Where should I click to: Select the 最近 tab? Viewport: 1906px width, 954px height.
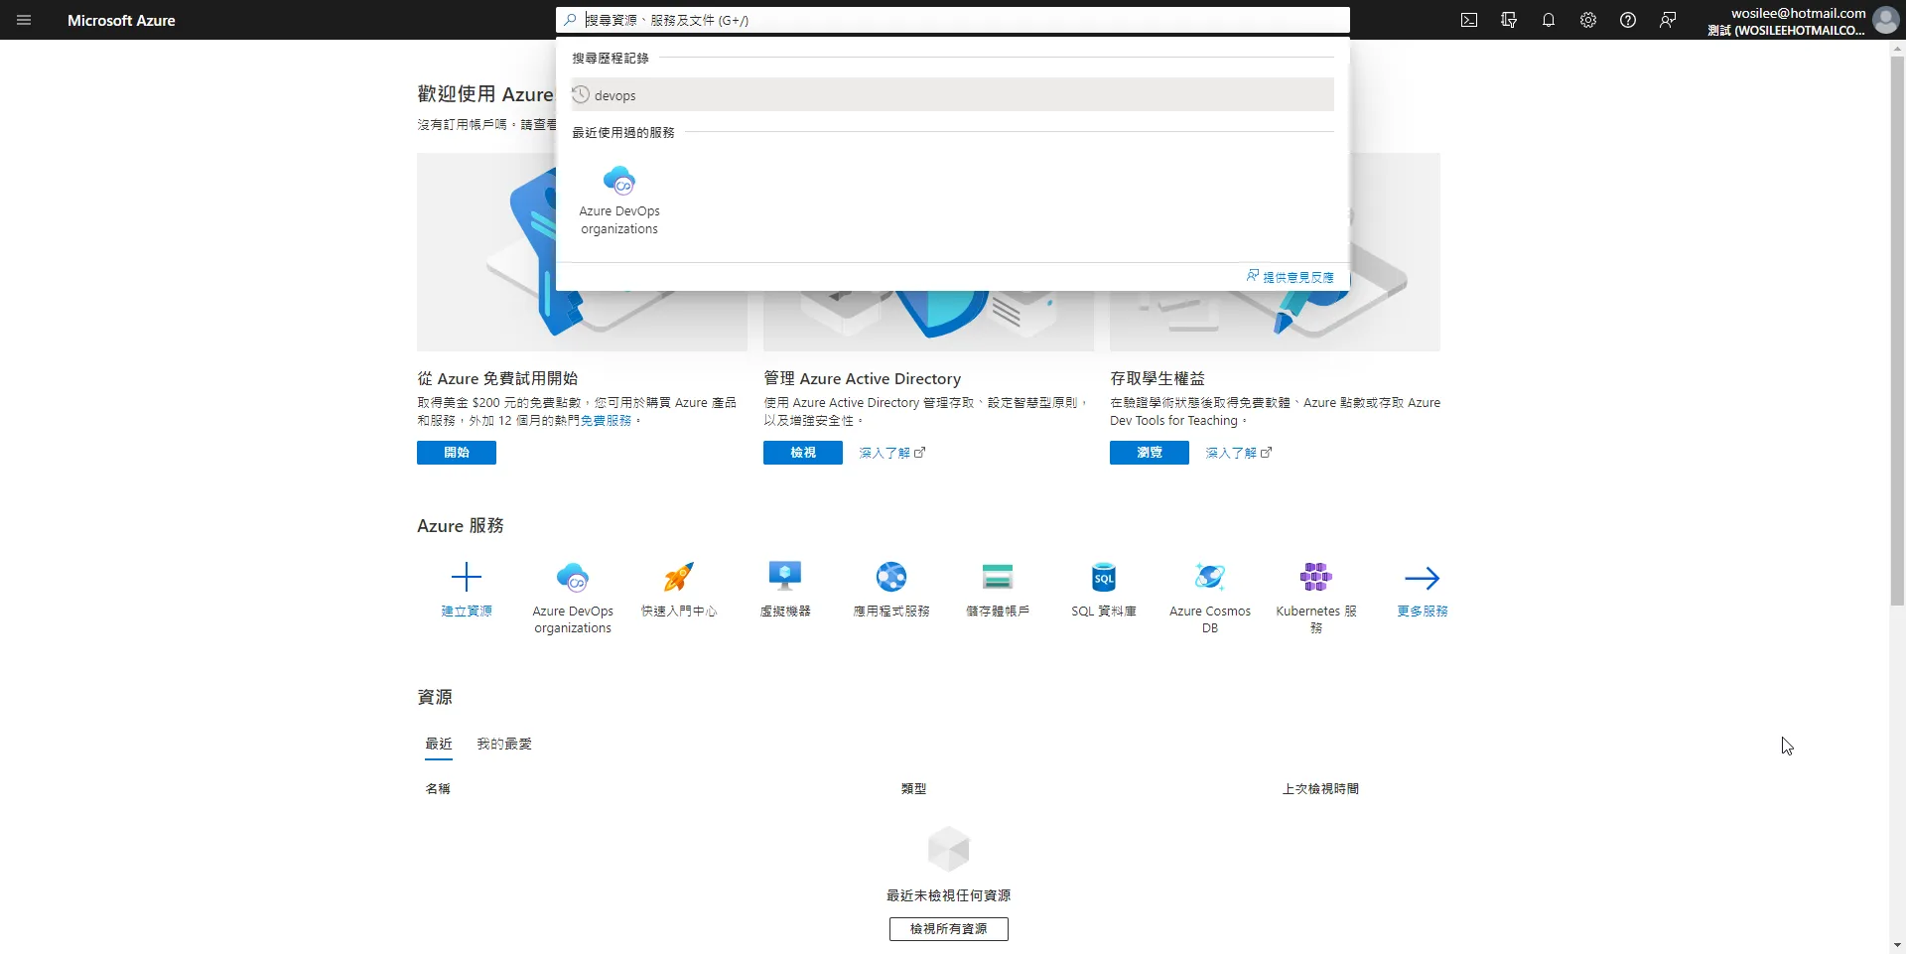437,744
